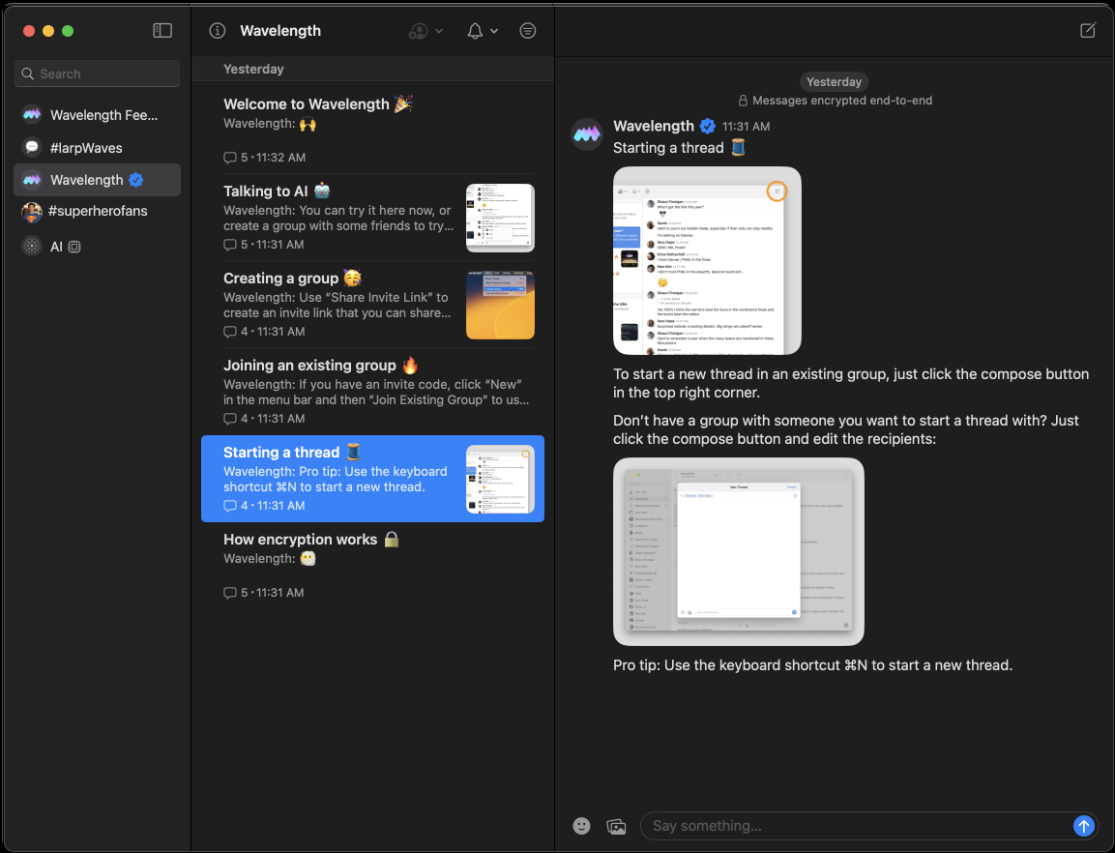Image resolution: width=1115 pixels, height=853 pixels.
Task: Compose a new thread with the pencil icon
Action: click(x=1088, y=30)
